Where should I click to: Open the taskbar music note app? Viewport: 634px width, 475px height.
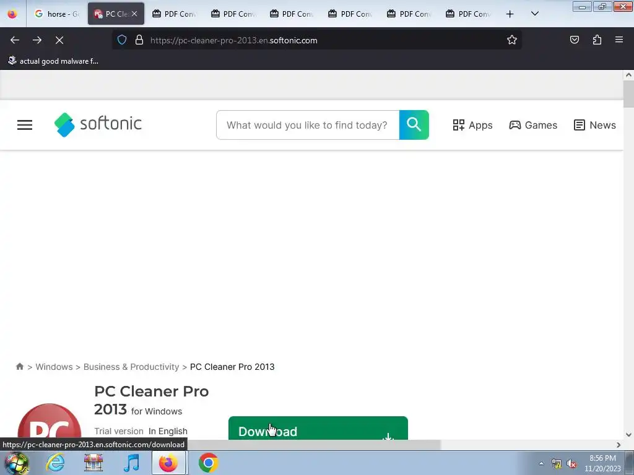pos(131,463)
